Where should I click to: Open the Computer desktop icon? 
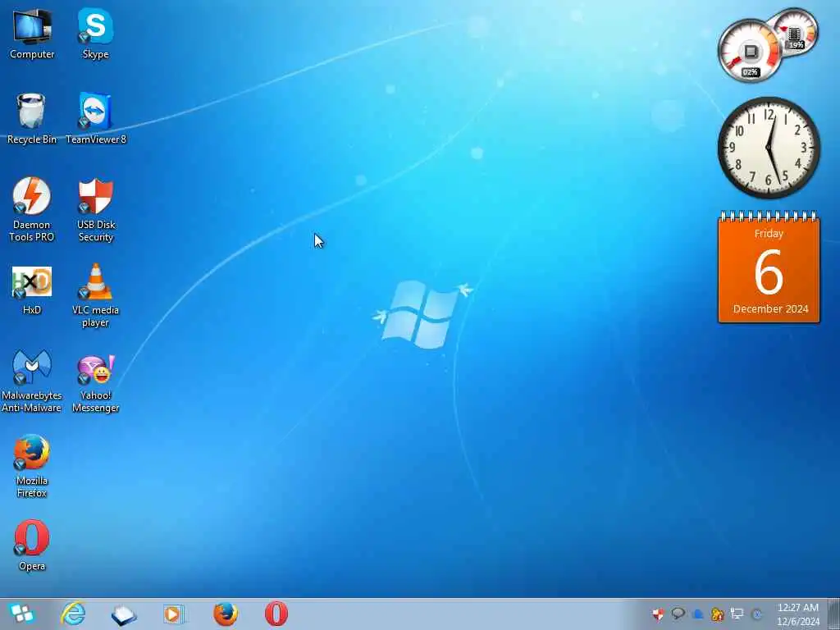coord(32,33)
